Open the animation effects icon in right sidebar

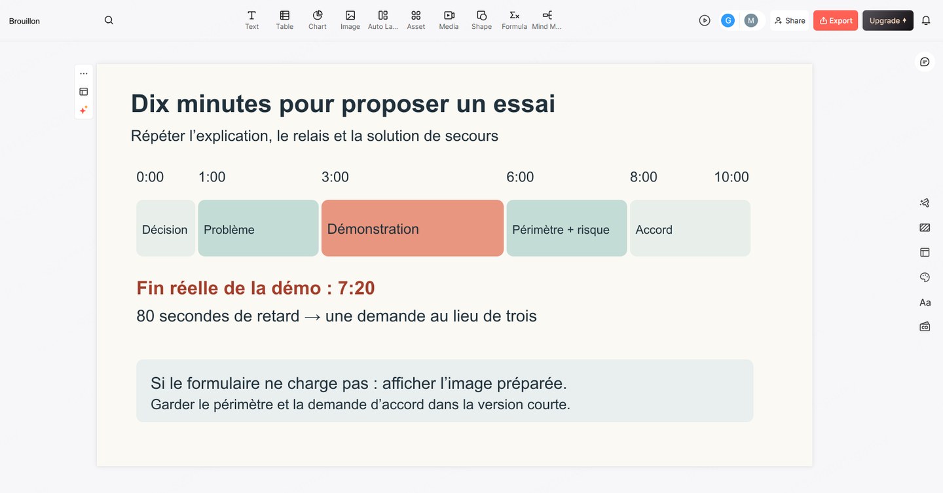point(925,203)
